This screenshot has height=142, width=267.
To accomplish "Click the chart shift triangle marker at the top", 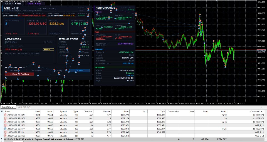I will click(x=217, y=1).
